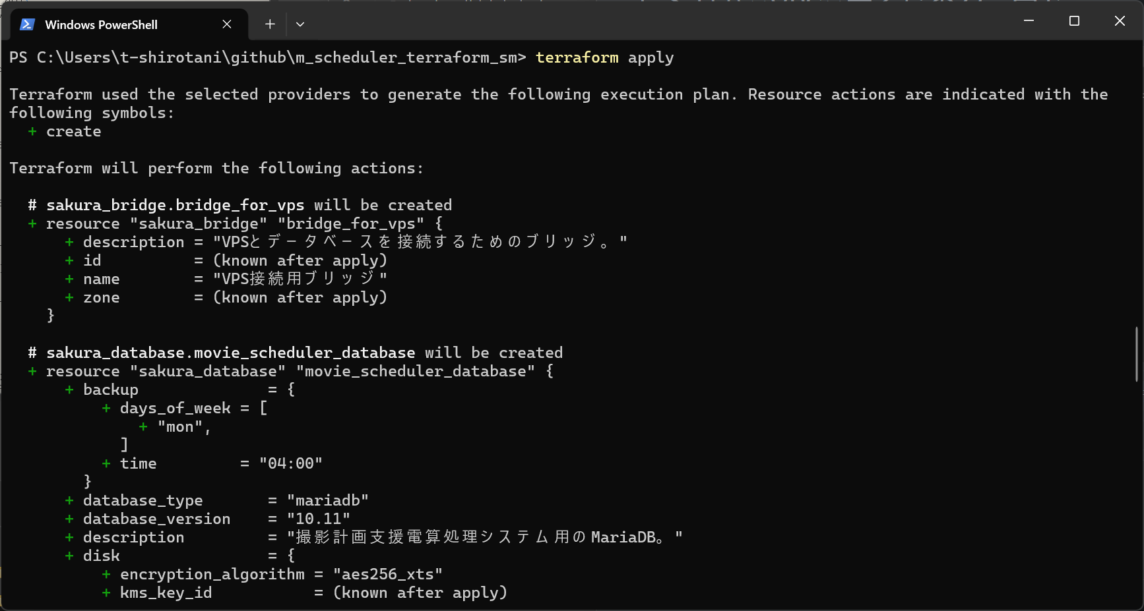Click the PowerShell icon on the tab
Screen dimensions: 1144x611
pos(27,24)
